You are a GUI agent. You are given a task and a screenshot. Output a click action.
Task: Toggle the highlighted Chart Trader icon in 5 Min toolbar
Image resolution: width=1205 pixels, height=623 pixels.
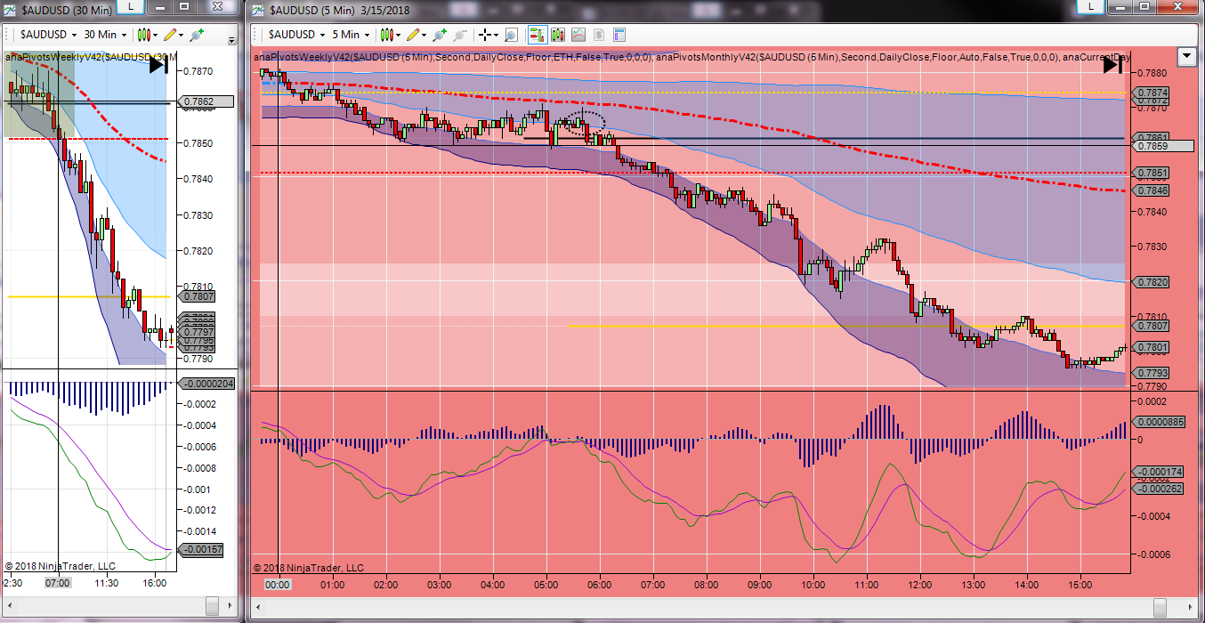pyautogui.click(x=538, y=35)
